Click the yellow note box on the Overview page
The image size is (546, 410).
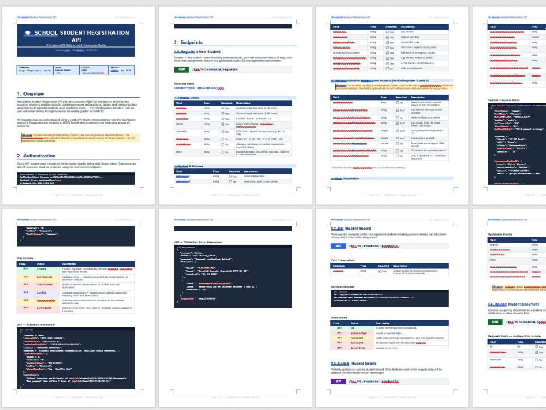pos(80,138)
